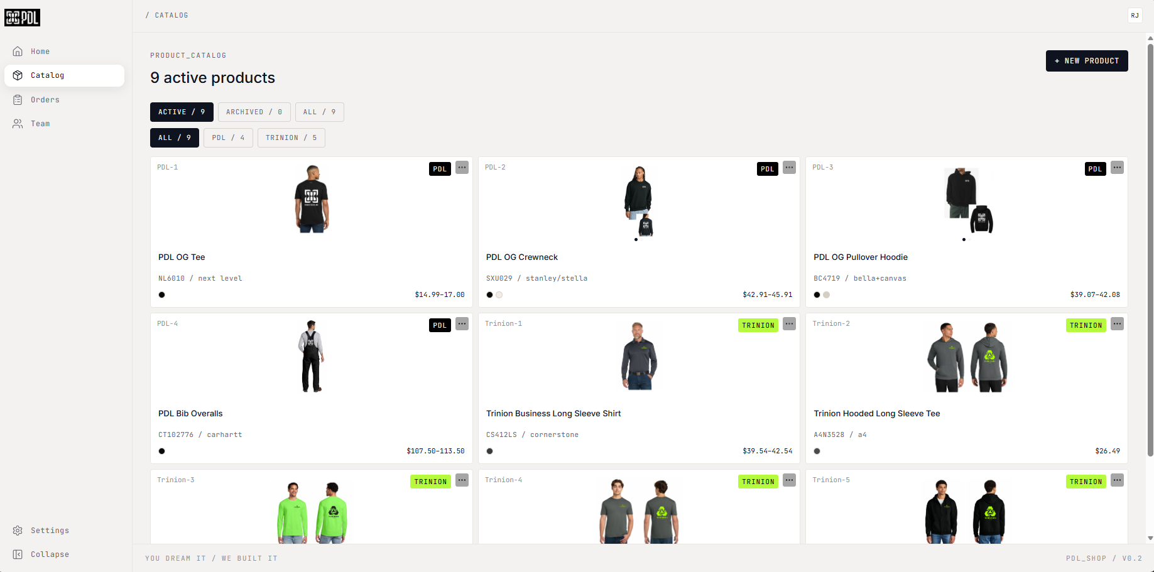Open Trinion Business Long Sleeve Shirt image
The height and width of the screenshot is (572, 1154).
click(x=639, y=356)
